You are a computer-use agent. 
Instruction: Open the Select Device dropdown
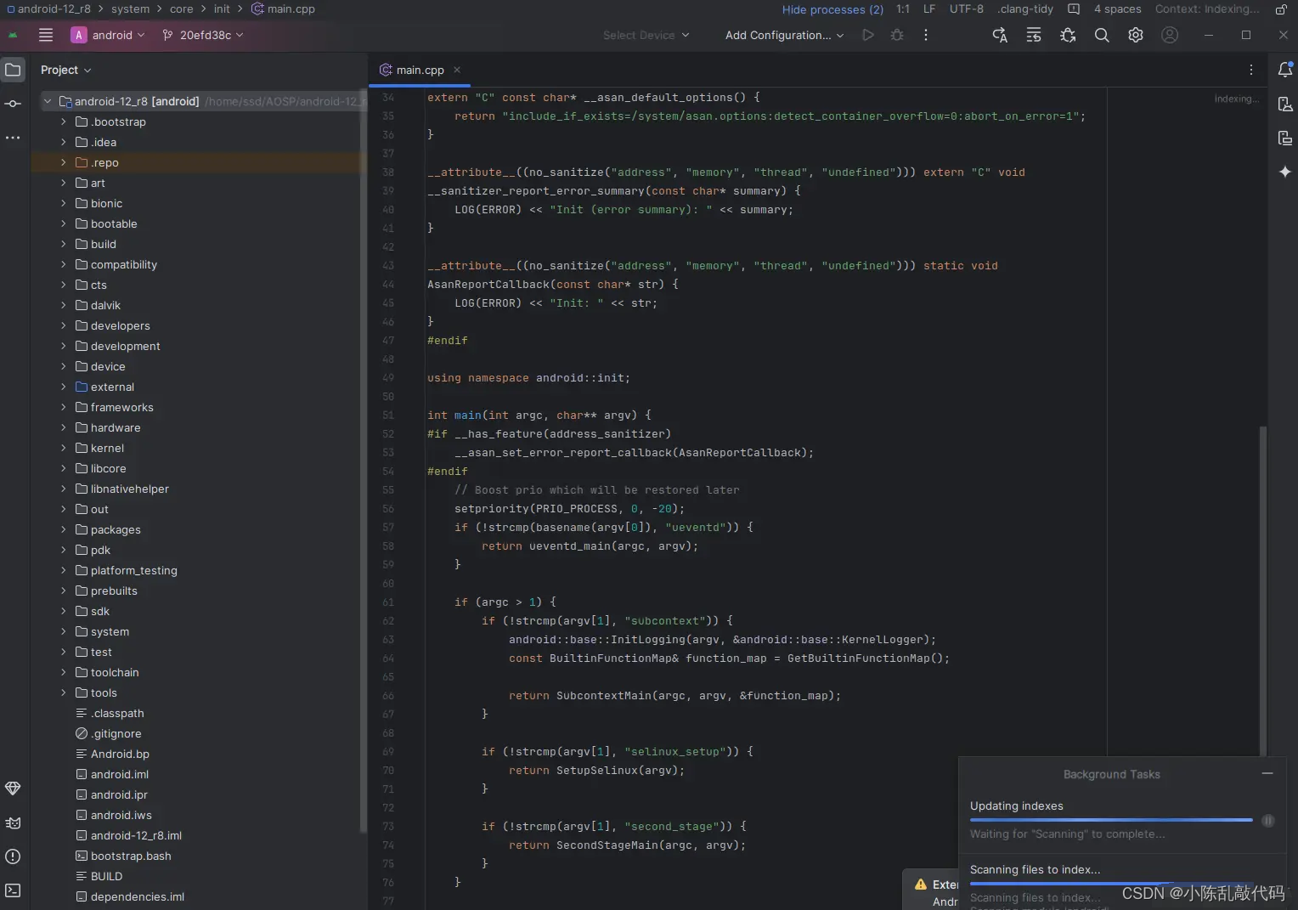pos(646,35)
